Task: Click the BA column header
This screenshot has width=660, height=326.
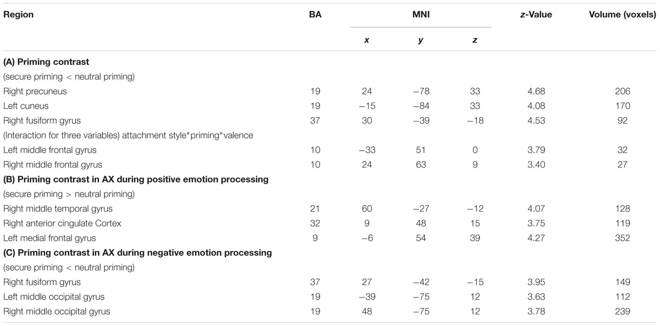Action: click(x=315, y=15)
